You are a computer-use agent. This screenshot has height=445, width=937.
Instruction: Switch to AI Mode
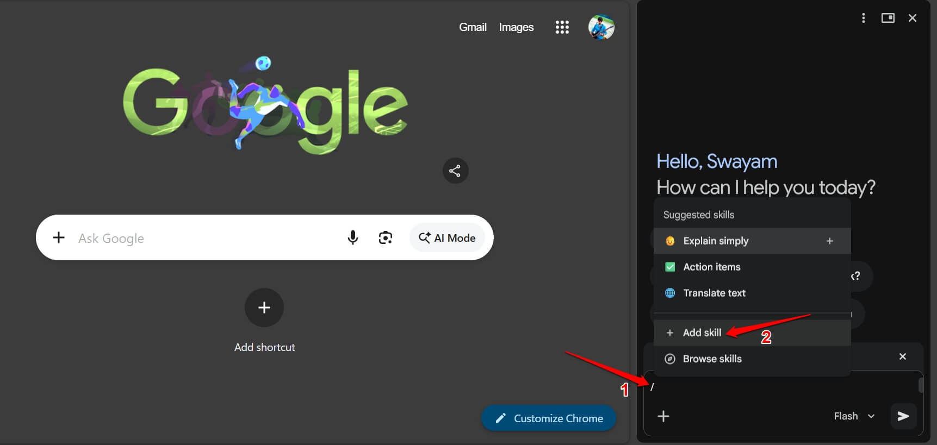(x=447, y=237)
